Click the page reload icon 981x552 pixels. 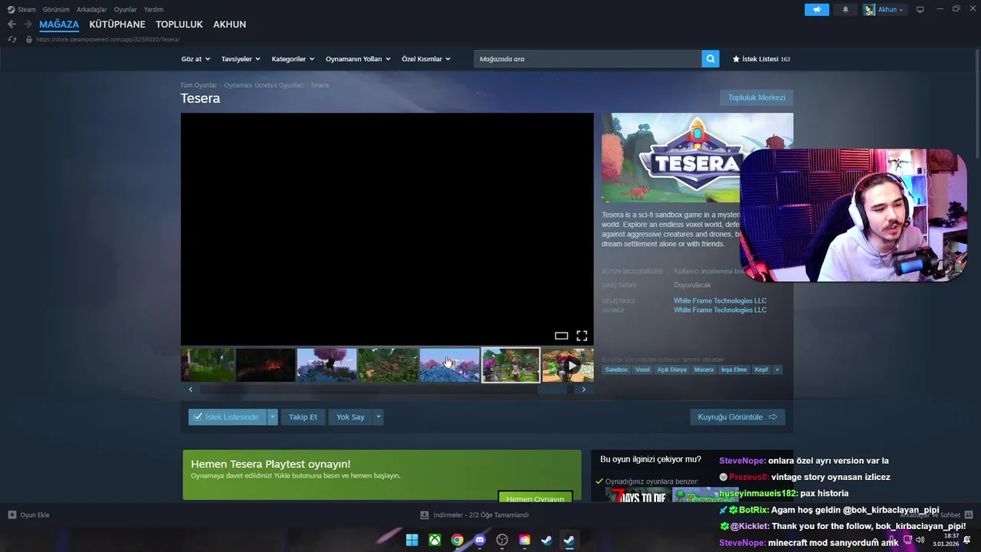point(11,39)
